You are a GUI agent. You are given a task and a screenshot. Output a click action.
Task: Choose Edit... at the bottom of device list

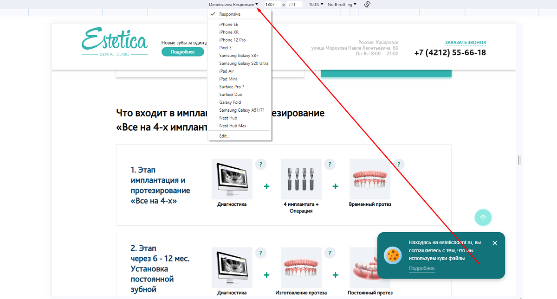coord(224,136)
